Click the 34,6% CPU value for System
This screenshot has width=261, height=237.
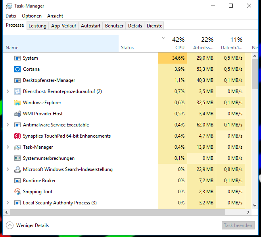click(x=178, y=58)
